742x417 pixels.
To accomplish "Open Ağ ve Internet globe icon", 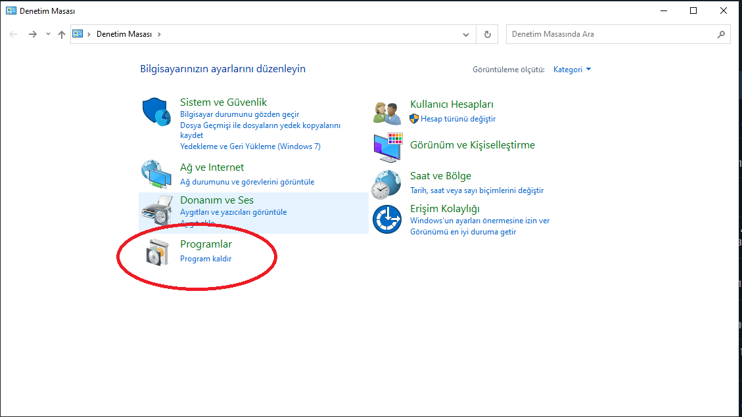I will pos(156,174).
